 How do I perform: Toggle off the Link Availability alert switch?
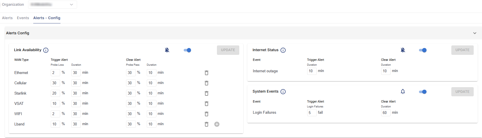187,50
